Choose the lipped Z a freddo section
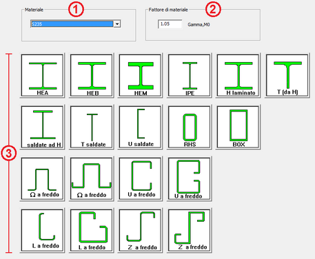Image resolution: width=315 pixels, height=259 pixels. point(190,231)
